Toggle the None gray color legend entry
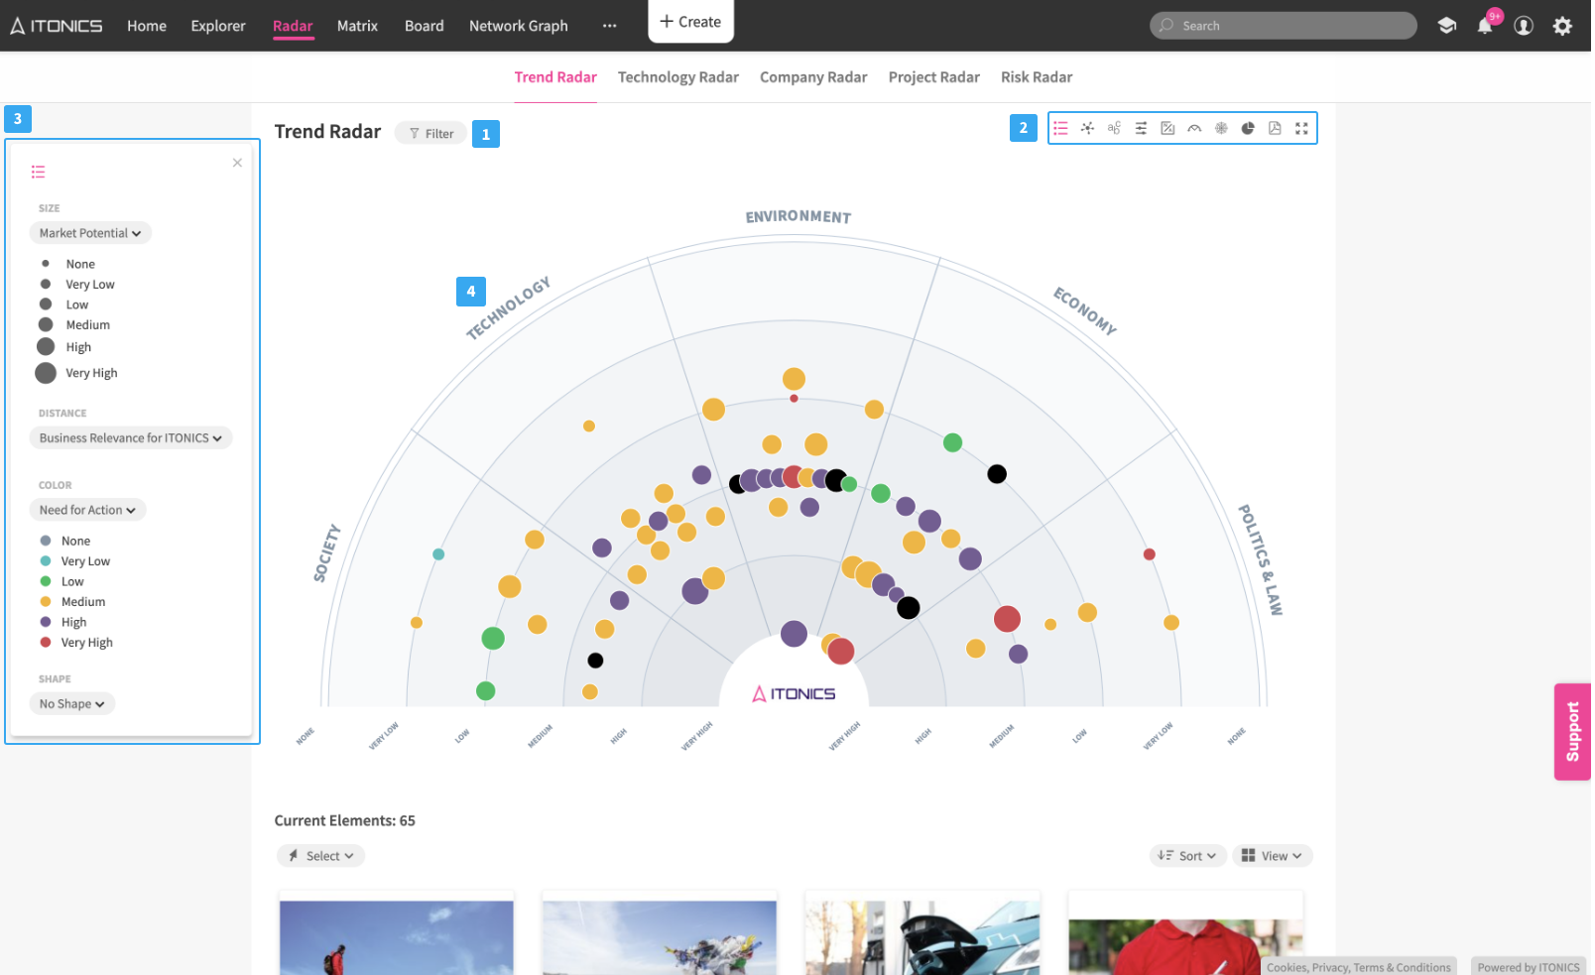 click(65, 541)
